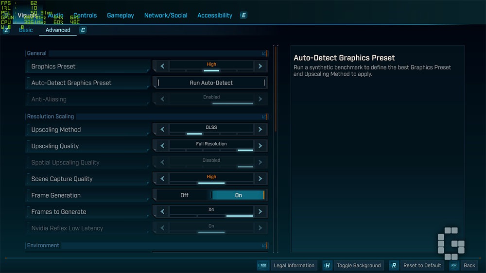
Task: Turn Frame Generation Off
Action: (x=184, y=195)
